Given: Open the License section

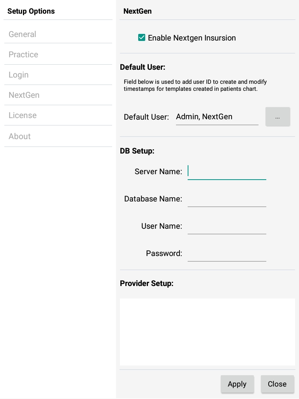Looking at the screenshot, I should coord(23,115).
